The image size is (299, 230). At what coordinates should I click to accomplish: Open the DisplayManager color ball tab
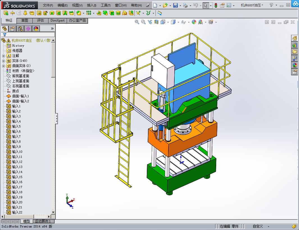pos(36,28)
